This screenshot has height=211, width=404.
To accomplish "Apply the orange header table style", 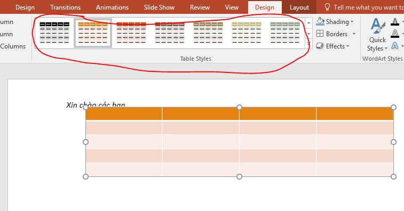I will click(93, 33).
